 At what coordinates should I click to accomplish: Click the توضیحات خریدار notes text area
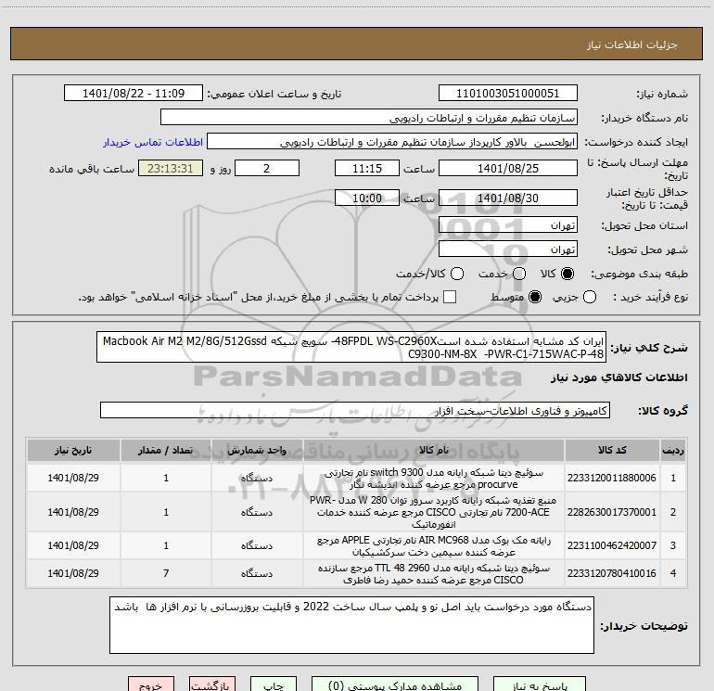pos(352,625)
